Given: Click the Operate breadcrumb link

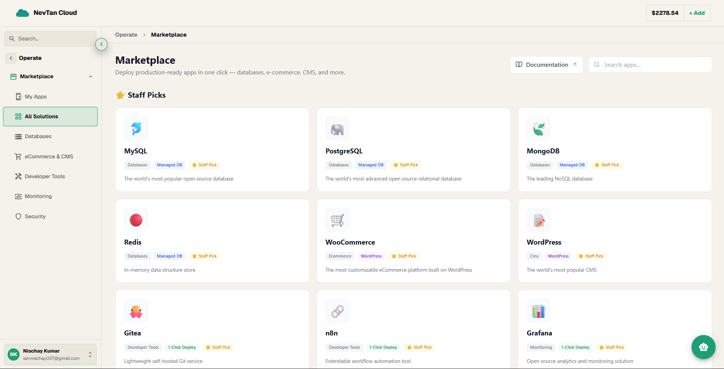Looking at the screenshot, I should point(126,35).
